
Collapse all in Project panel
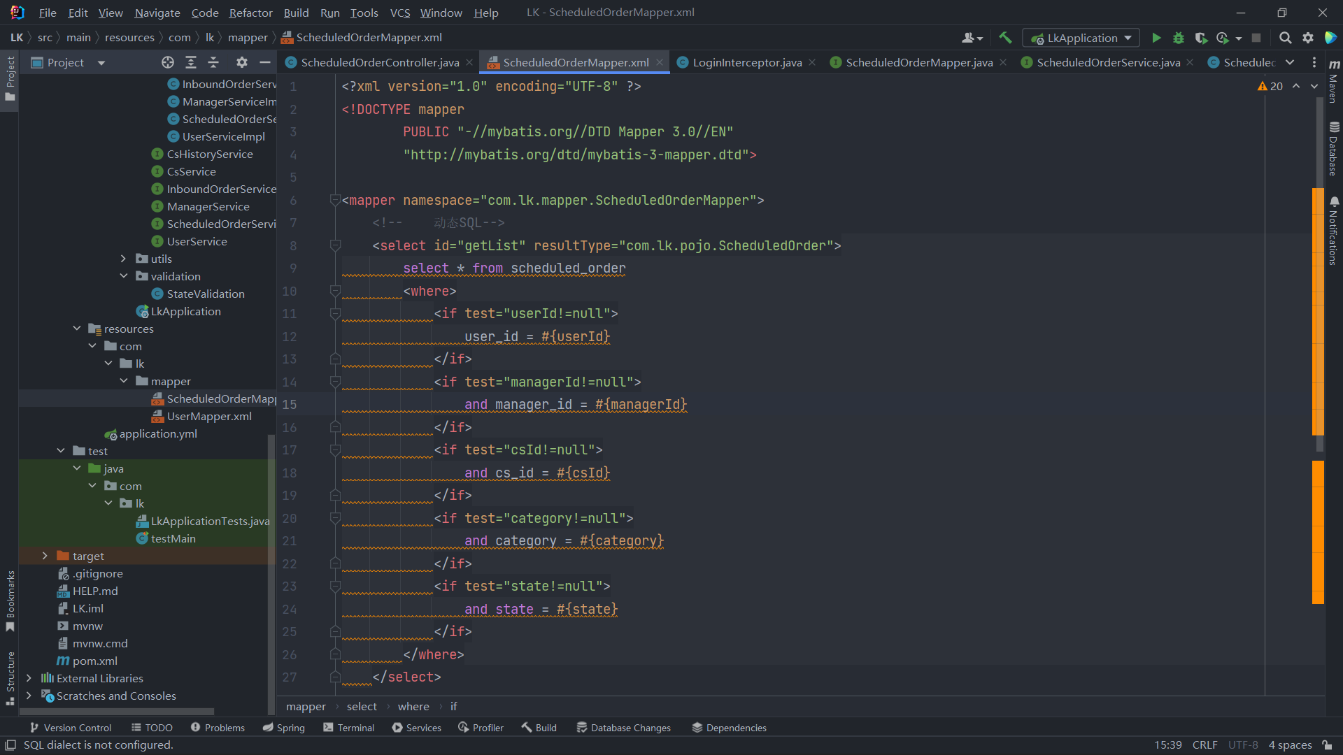click(x=213, y=62)
